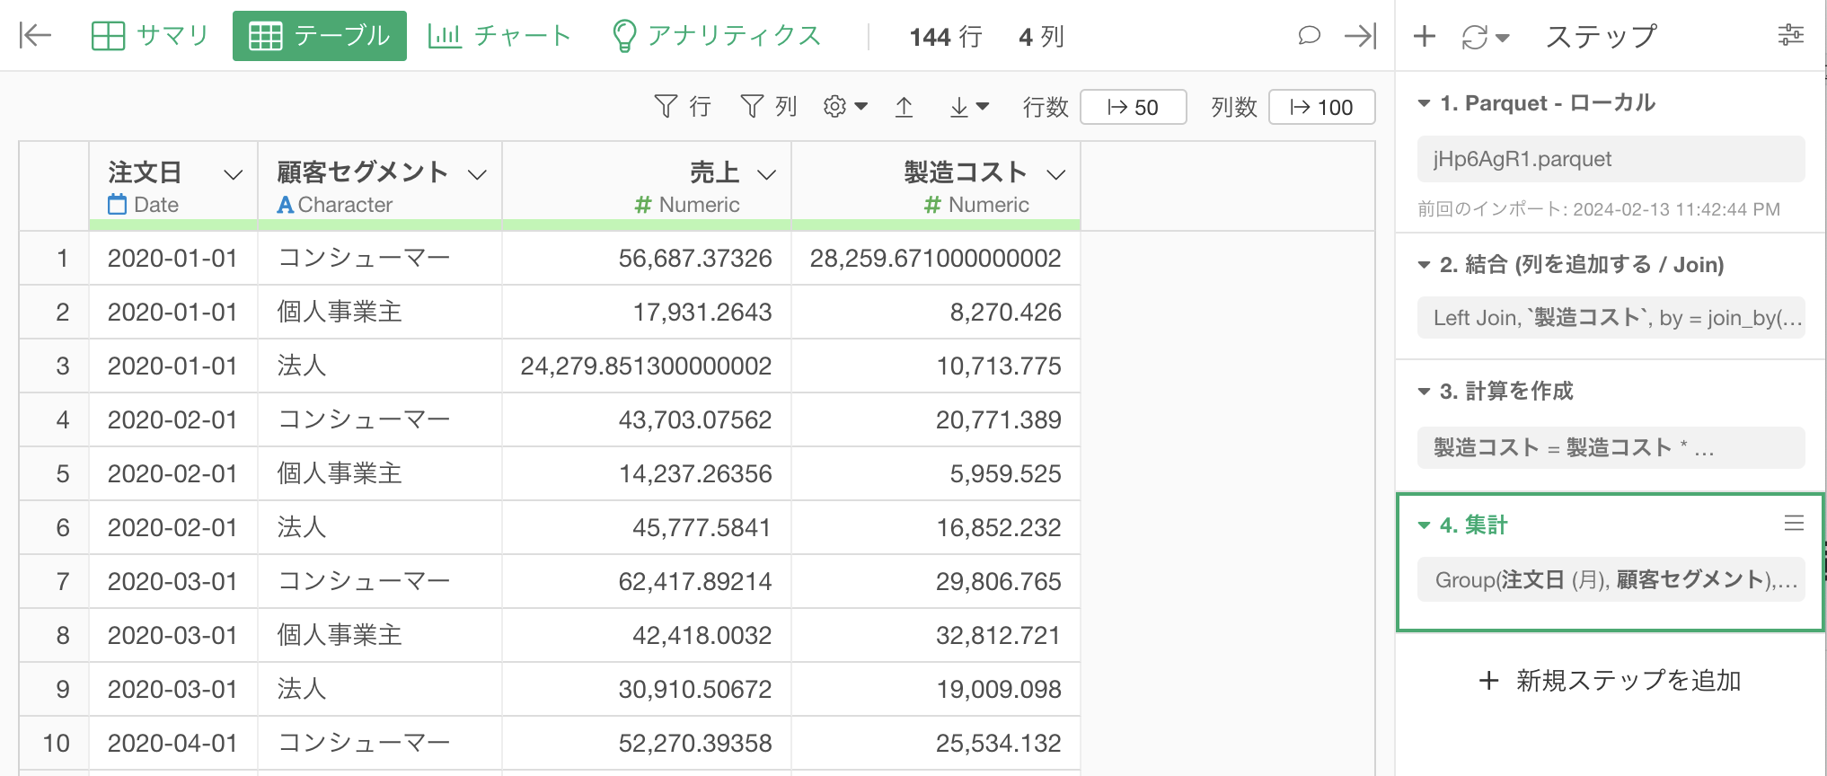Select cell 16,852.232
Viewport: 1827px width, 776px height.
tap(936, 528)
